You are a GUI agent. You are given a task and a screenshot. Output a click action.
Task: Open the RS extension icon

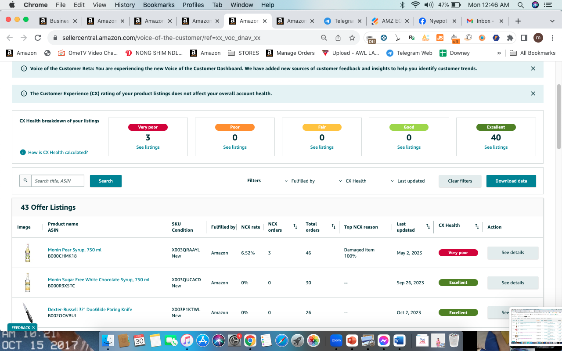tap(411, 38)
